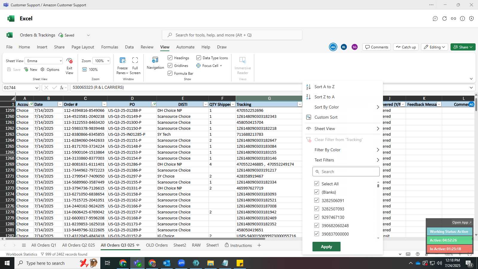The width and height of the screenshot is (478, 269).
Task: Open the Navigation pane
Action: click(x=155, y=63)
